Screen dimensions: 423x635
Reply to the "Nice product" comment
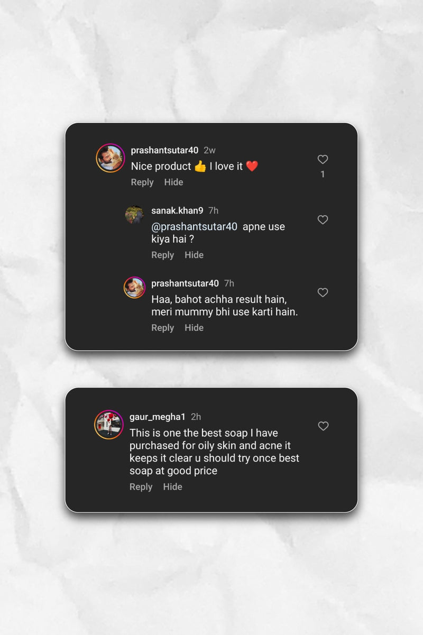[x=142, y=182]
